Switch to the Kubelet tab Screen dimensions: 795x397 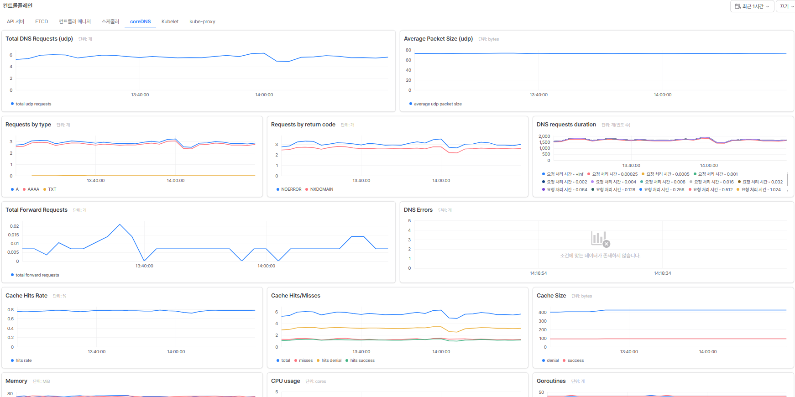coord(170,21)
